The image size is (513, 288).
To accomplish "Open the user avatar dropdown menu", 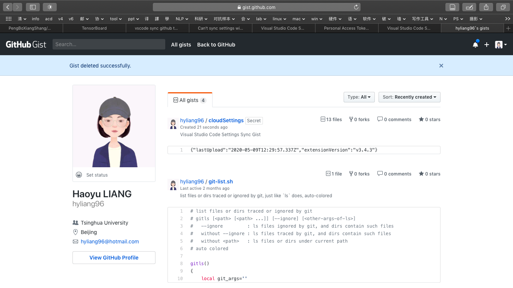I will [501, 45].
